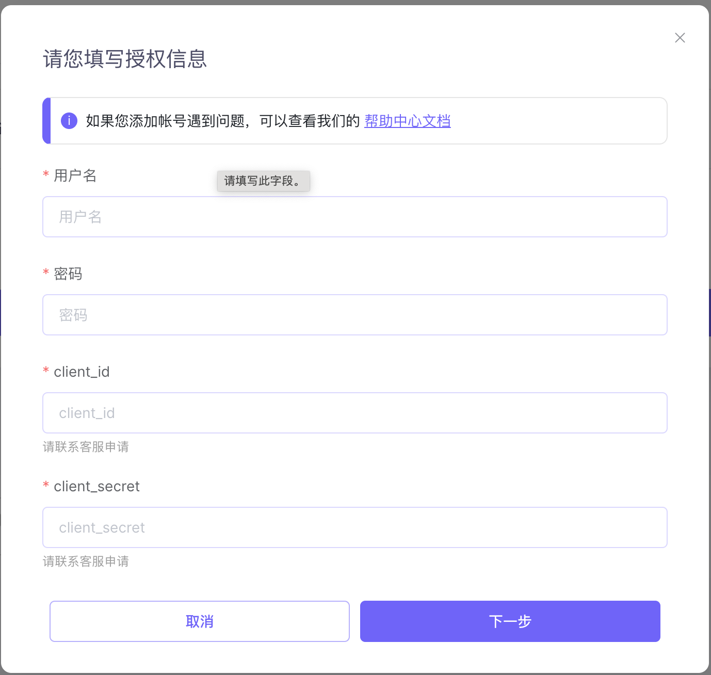The image size is (711, 675).
Task: Click into the 密码 input field
Action: [x=354, y=315]
